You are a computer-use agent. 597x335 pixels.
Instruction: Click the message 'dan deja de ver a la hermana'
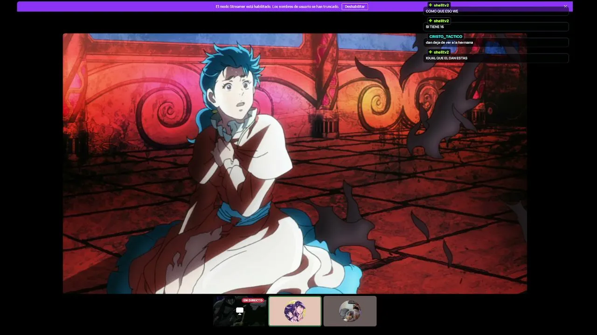click(x=449, y=42)
